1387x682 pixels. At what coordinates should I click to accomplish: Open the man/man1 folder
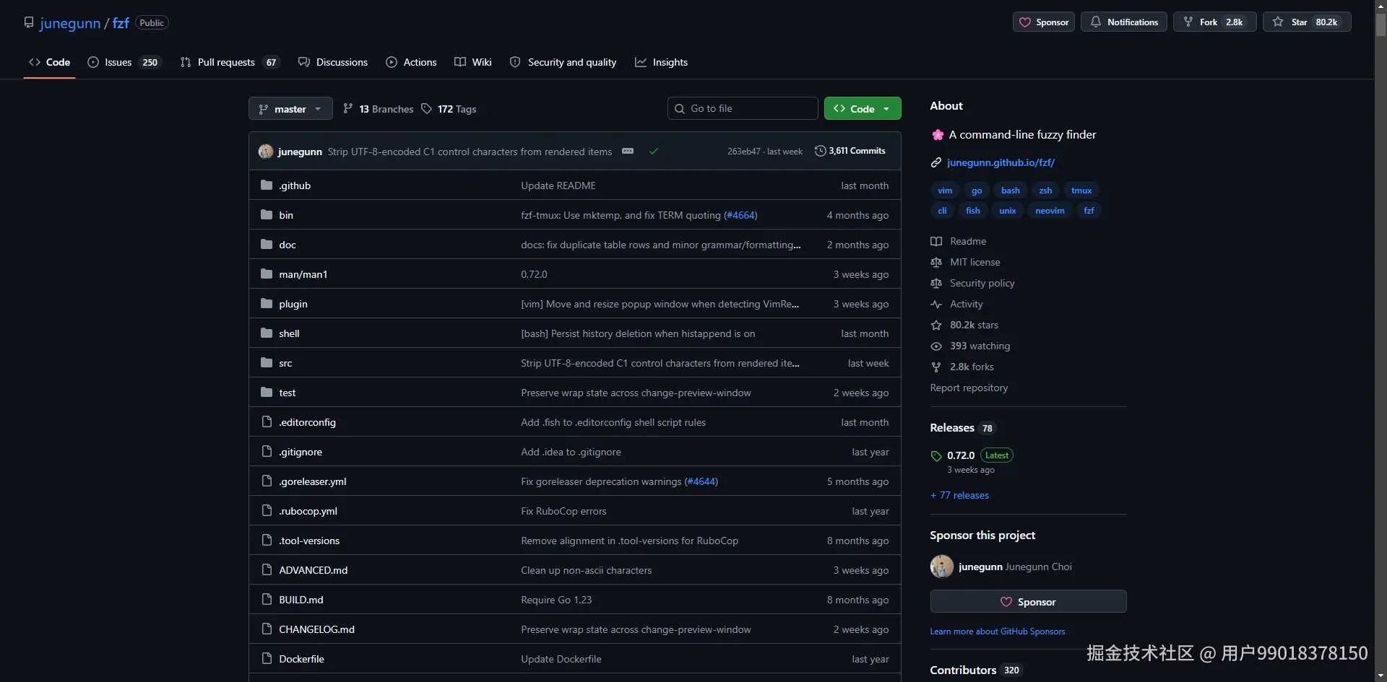tap(303, 274)
